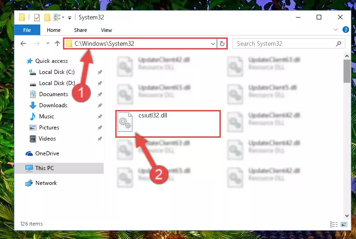Click pin icon next to Music
This screenshot has width=356, height=239.
100,116
